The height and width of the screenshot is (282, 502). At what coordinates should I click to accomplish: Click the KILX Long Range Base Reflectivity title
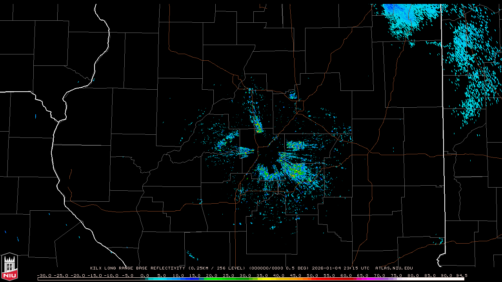[137, 268]
